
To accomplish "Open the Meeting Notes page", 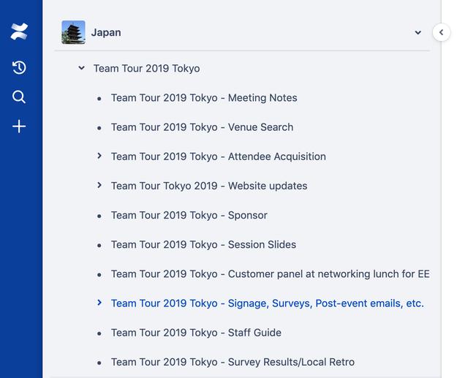I will (204, 98).
